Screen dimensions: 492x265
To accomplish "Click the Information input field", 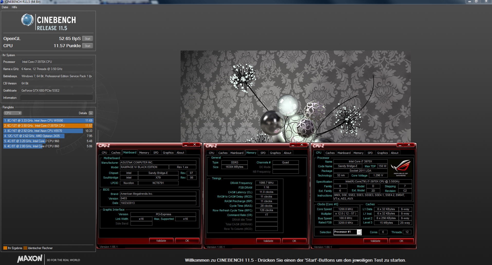I will (x=57, y=98).
